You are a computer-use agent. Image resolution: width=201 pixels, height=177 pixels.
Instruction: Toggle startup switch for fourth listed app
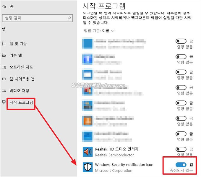181,87
